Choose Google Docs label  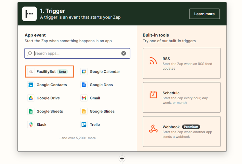pyautogui.click(x=101, y=85)
